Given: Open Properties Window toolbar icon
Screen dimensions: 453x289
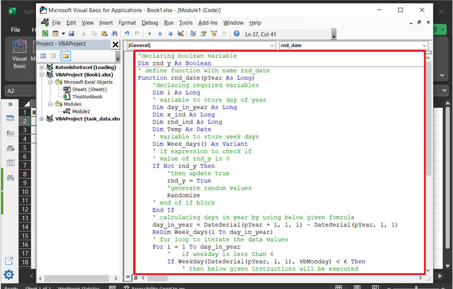Looking at the screenshot, I should pos(203,34).
